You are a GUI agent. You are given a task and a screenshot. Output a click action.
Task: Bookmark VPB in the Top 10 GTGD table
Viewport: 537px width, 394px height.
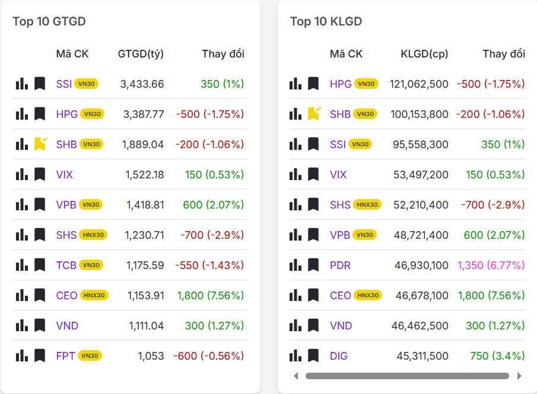click(x=40, y=204)
